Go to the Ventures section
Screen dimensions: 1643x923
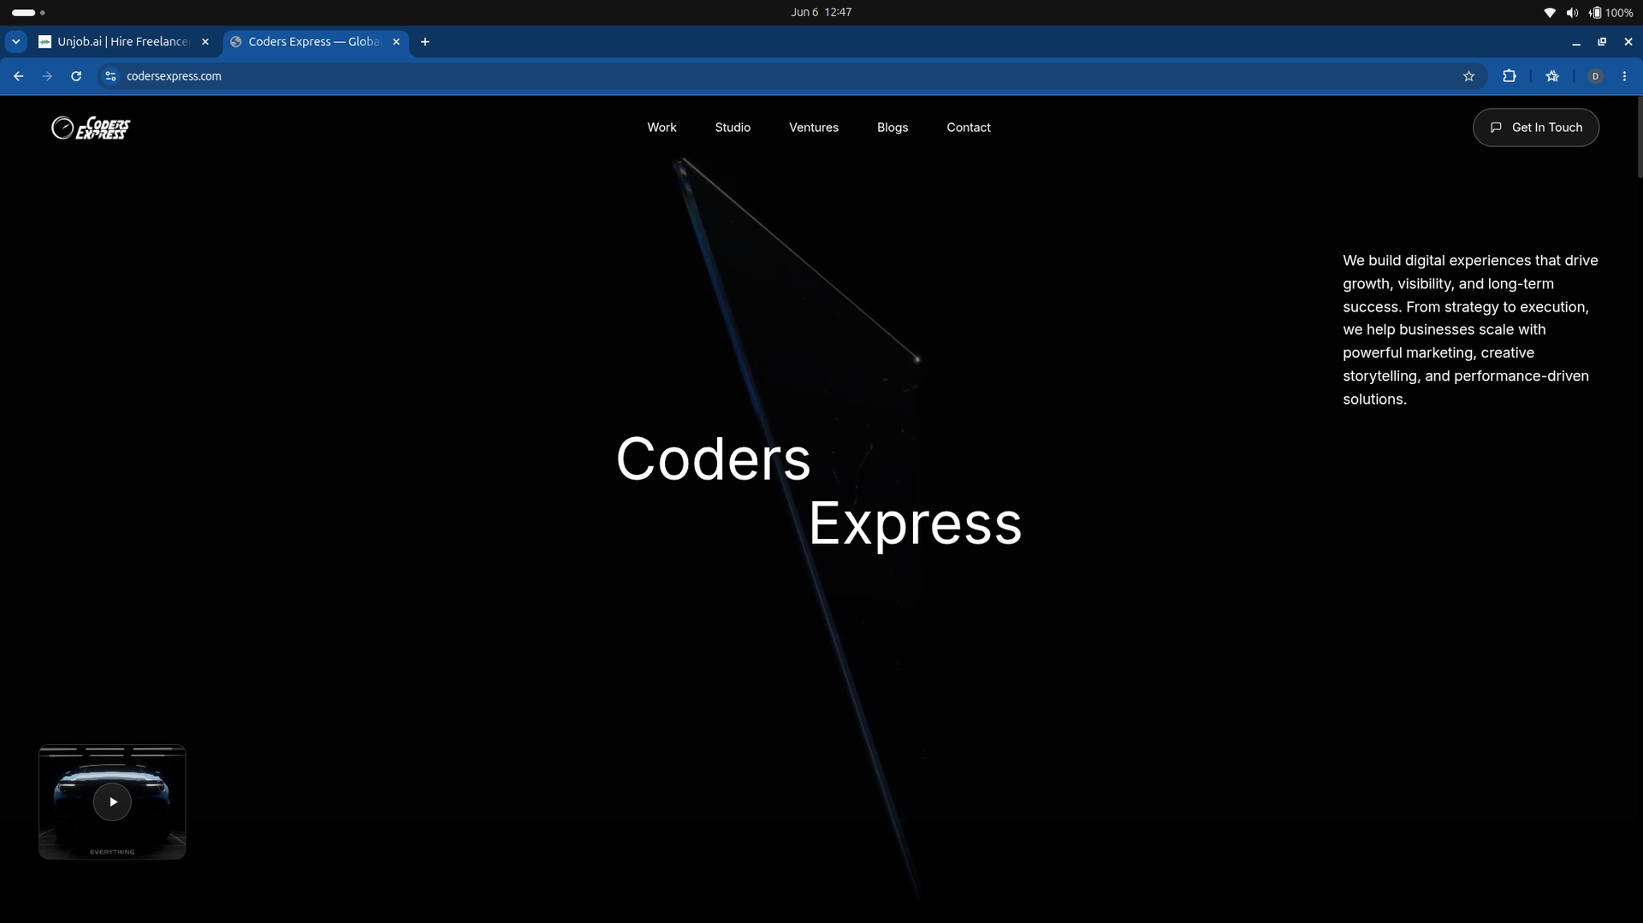pyautogui.click(x=814, y=127)
